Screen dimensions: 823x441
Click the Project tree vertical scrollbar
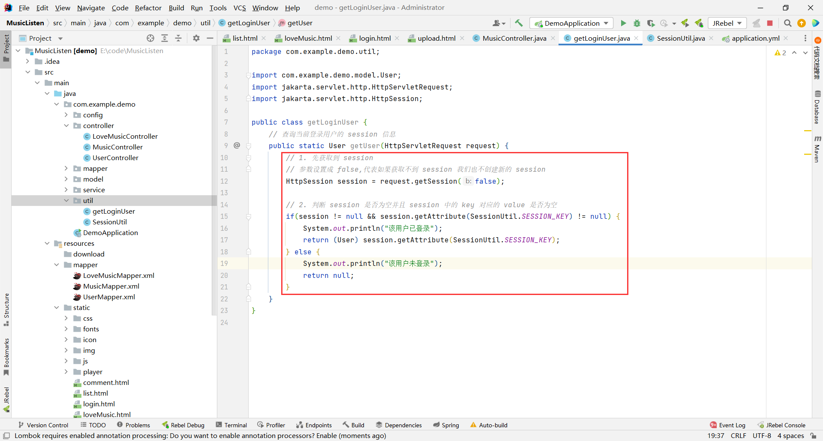point(214,180)
